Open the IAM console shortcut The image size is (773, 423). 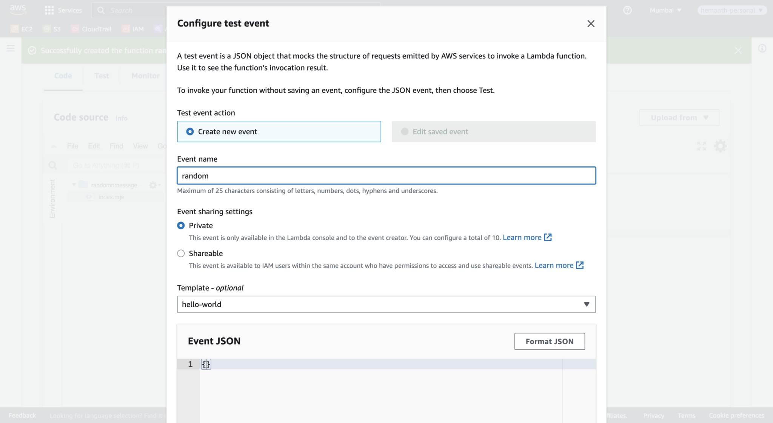pos(133,29)
